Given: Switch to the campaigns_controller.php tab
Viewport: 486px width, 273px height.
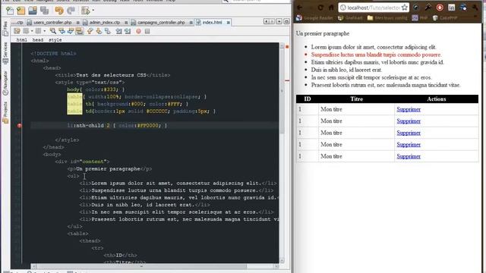Looking at the screenshot, I should (x=161, y=23).
